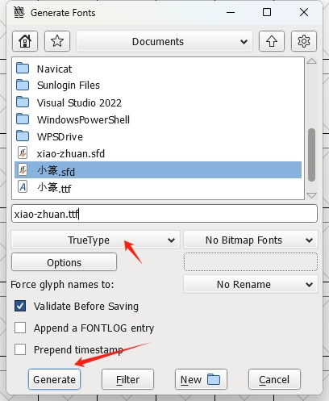Click the xiao-zhuan.sfd file icon

[x=23, y=153]
